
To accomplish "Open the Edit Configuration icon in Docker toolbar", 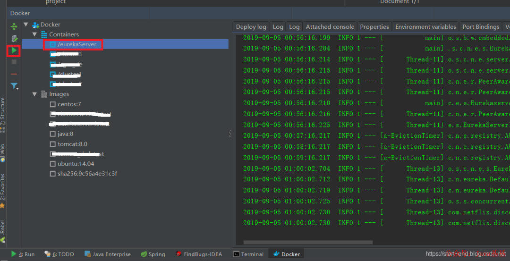I will tap(14, 38).
